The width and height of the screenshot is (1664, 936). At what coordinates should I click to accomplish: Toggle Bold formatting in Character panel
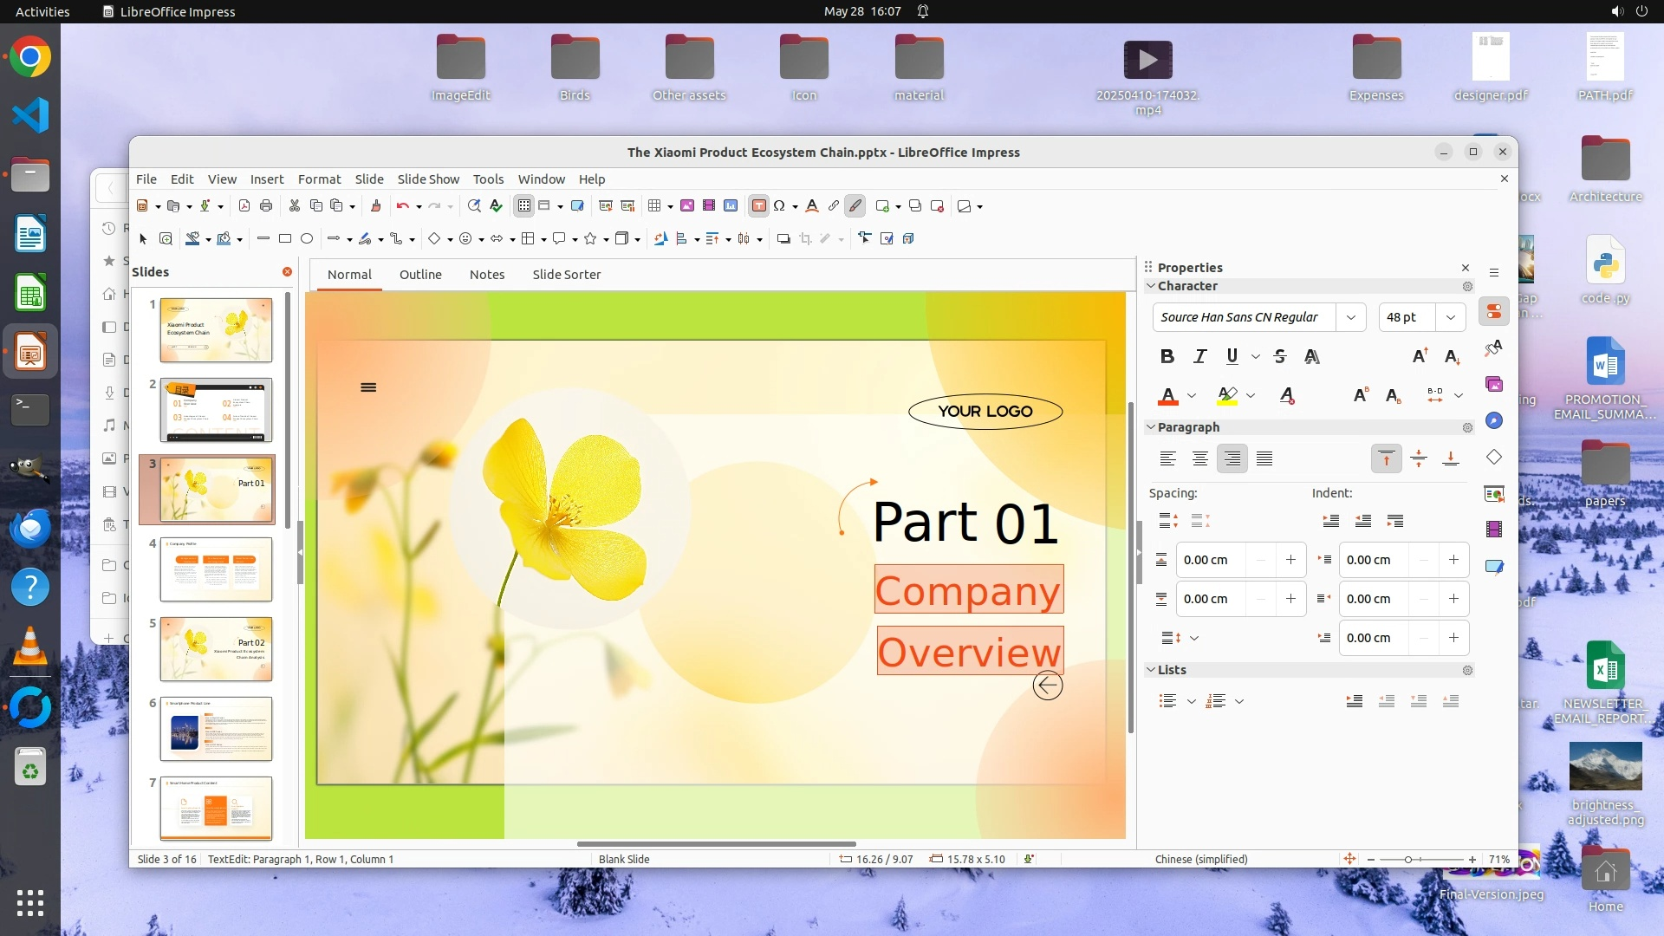pos(1167,356)
